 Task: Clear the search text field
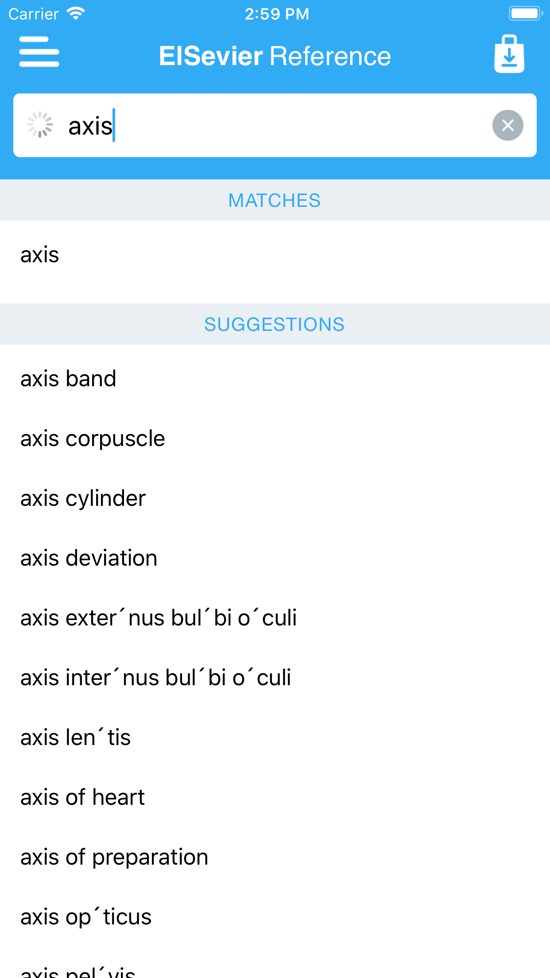point(507,125)
